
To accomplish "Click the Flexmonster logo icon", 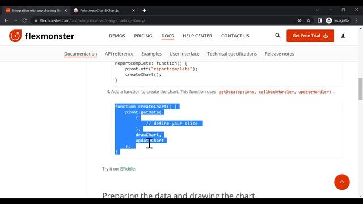I will coord(15,36).
